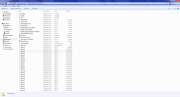Select Arma 3 server in navigation pane
This screenshot has width=180, height=97.
point(8,47)
